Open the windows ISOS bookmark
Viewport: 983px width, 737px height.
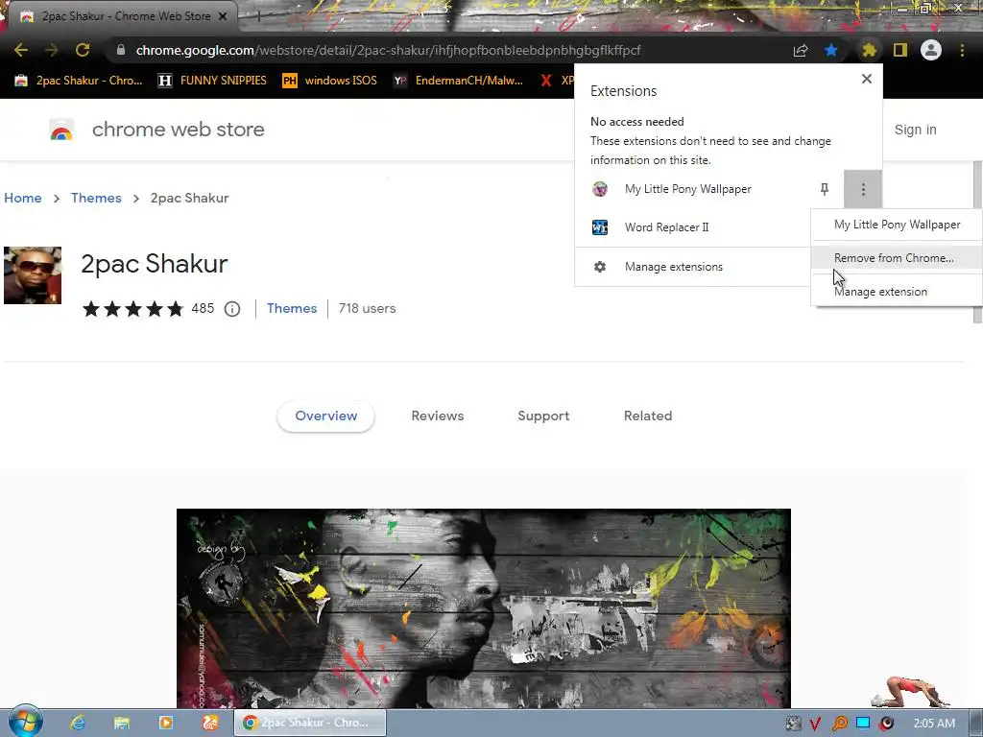330,81
